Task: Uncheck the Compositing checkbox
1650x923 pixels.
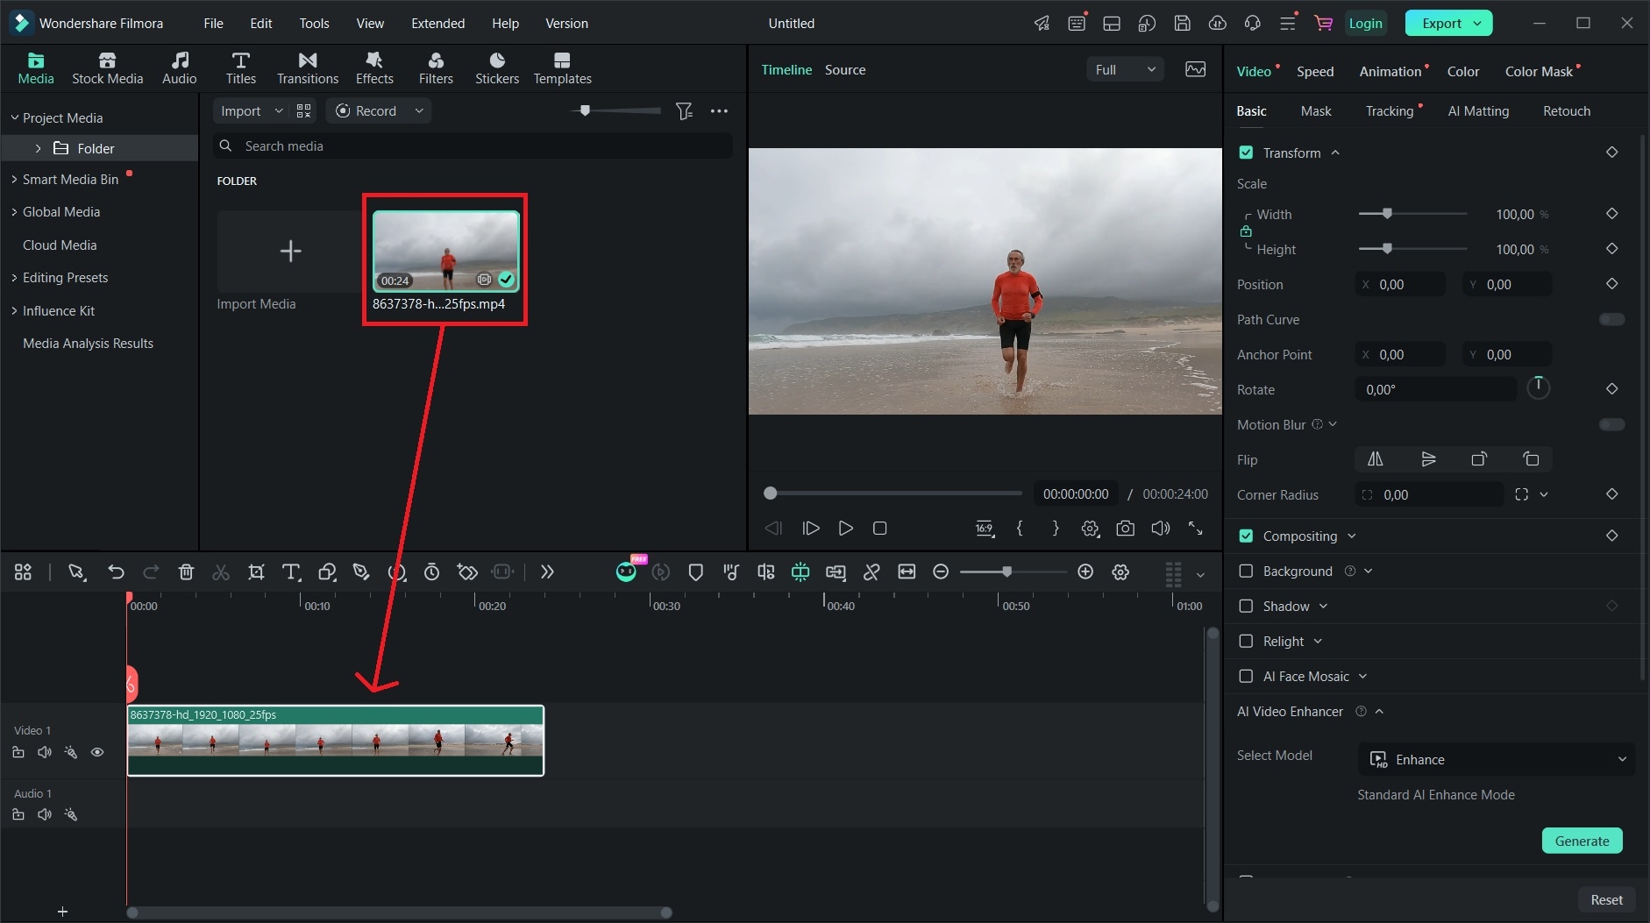Action: click(x=1246, y=536)
